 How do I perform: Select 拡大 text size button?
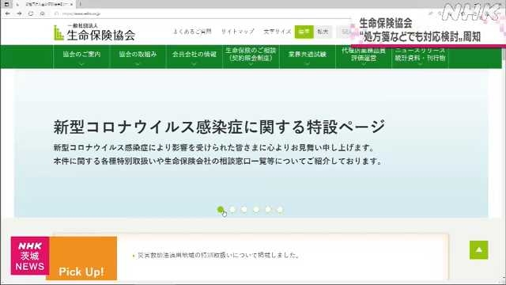click(323, 32)
